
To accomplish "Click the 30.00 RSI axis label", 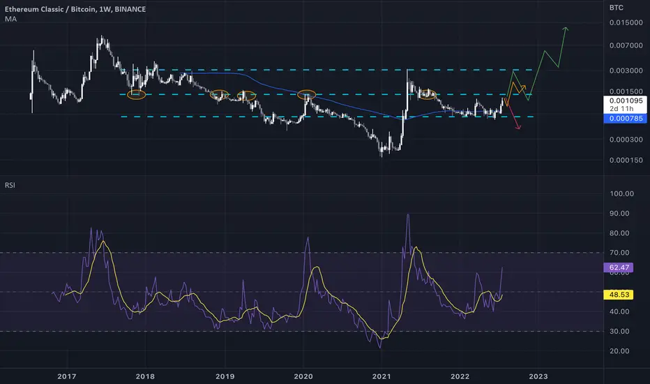I will [x=619, y=331].
